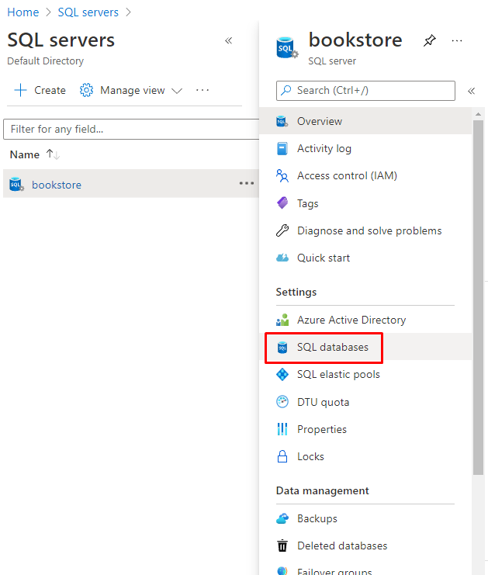Click the Manage view gear icon

click(86, 90)
